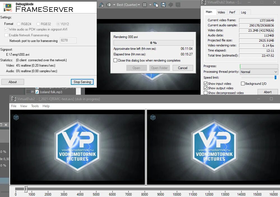280x197 pixels.
Task: Expand the overlays dropdown arrow
Action: (150, 5)
